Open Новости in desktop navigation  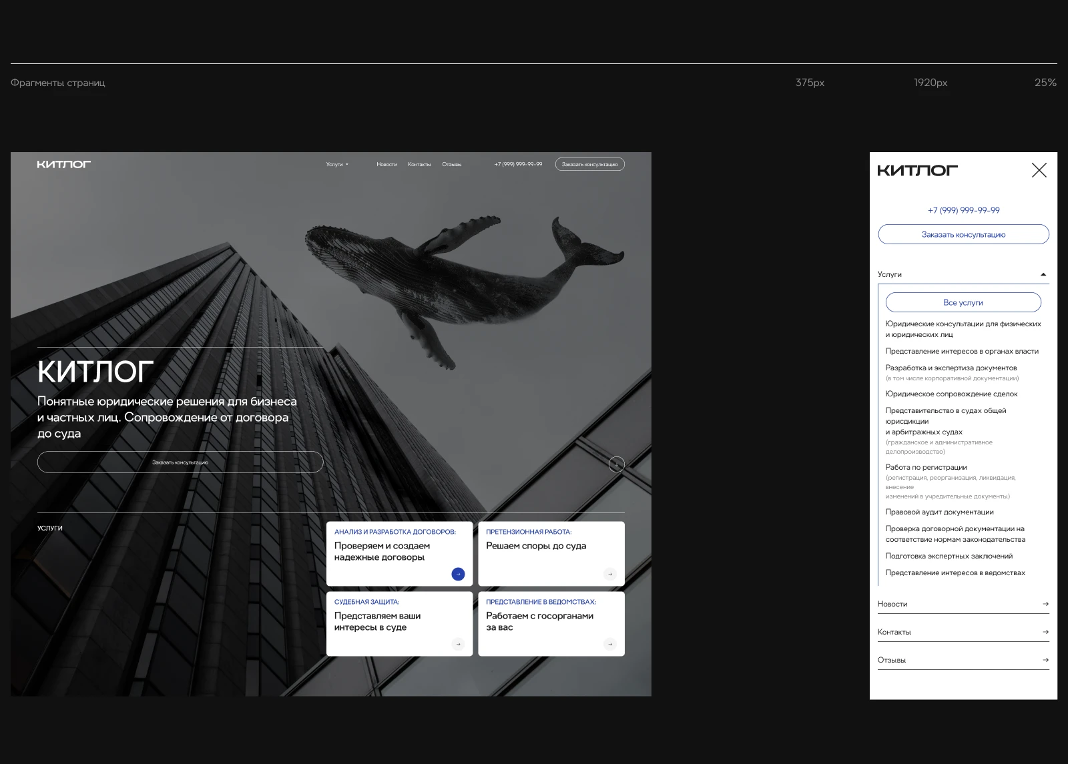[386, 164]
